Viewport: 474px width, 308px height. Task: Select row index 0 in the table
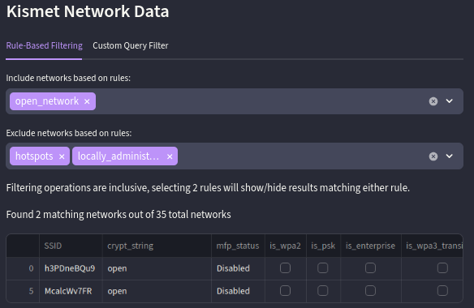[23, 268]
